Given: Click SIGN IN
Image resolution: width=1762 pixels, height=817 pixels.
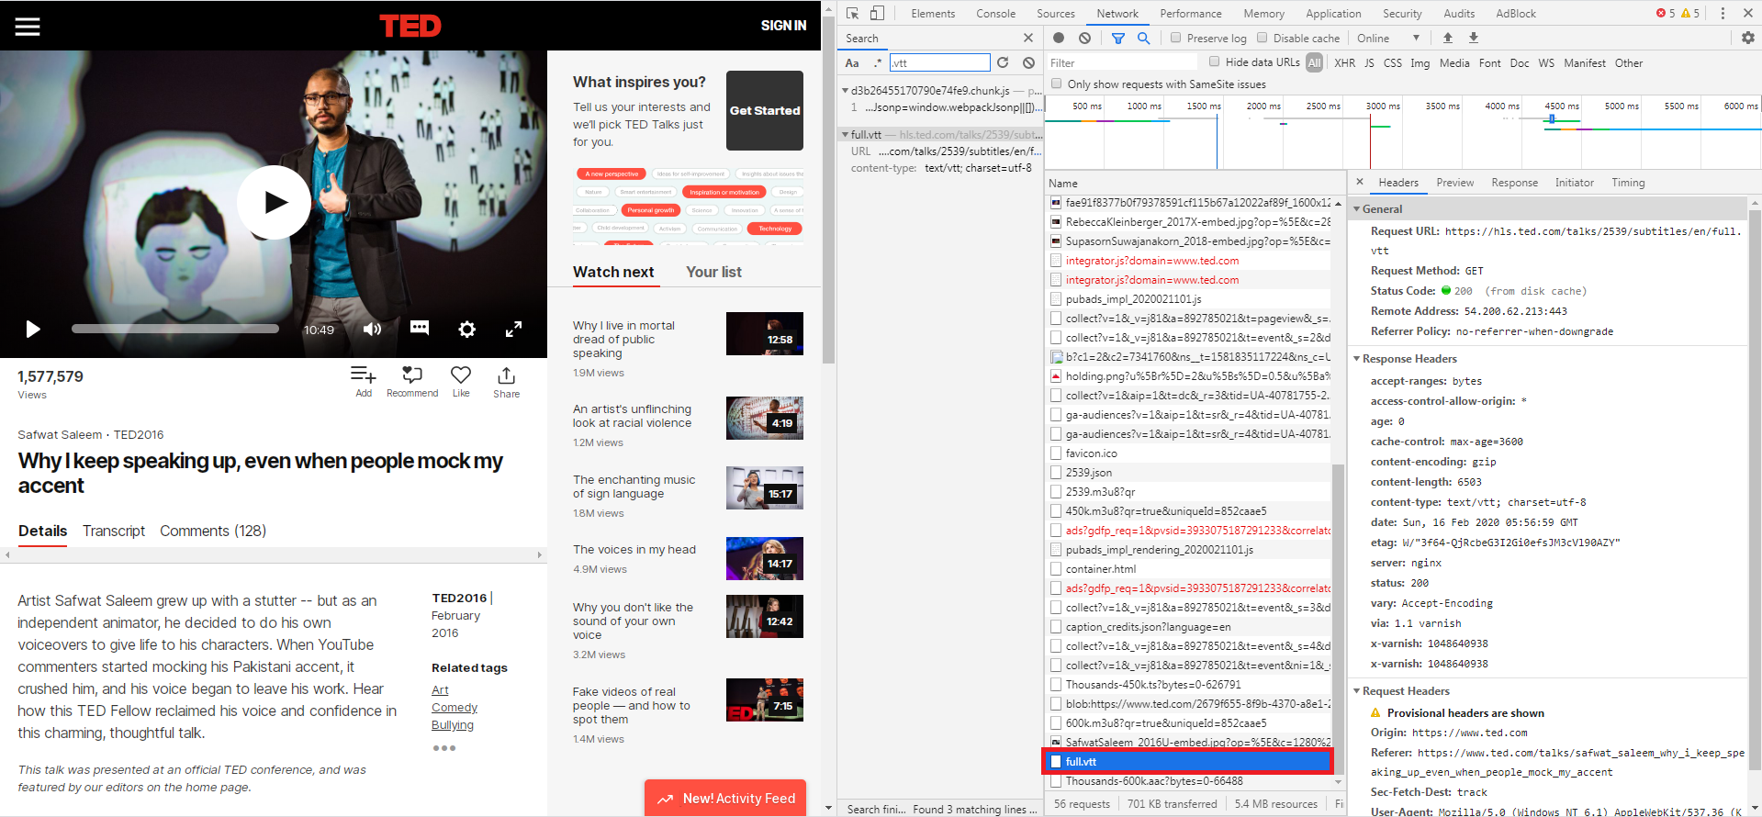Looking at the screenshot, I should click(x=783, y=26).
